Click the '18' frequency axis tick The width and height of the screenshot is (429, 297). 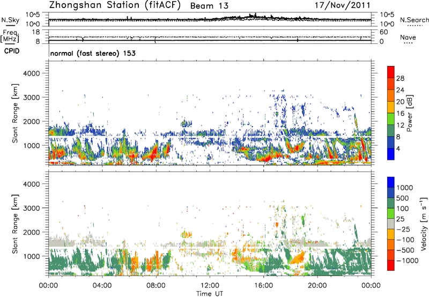tap(36, 32)
